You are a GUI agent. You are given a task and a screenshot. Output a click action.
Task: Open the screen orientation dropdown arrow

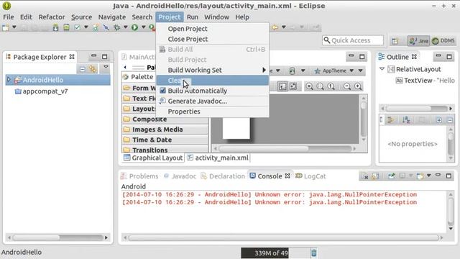tap(303, 71)
